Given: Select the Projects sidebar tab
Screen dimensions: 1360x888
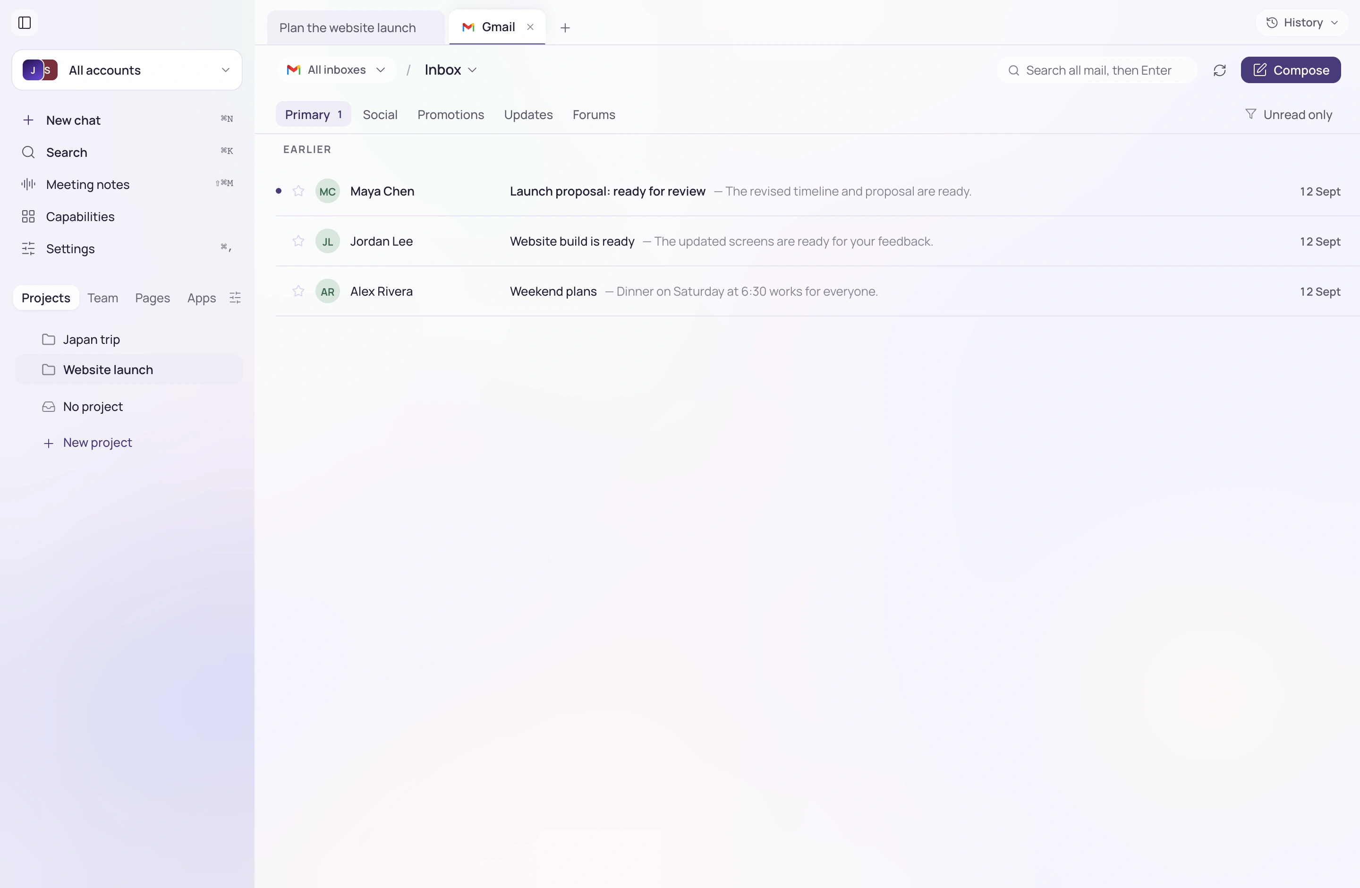Looking at the screenshot, I should tap(46, 298).
